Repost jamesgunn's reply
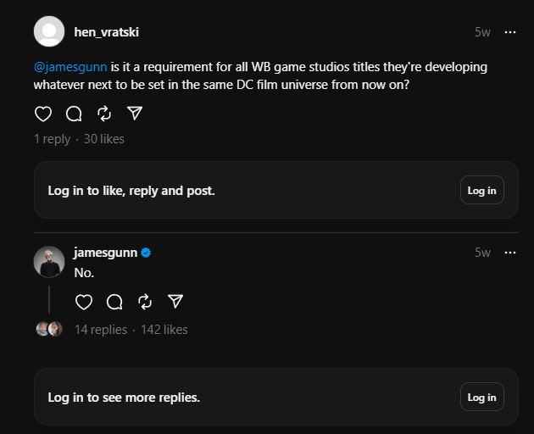The image size is (534, 434). [145, 302]
